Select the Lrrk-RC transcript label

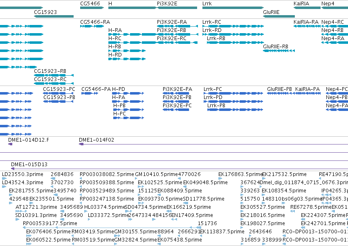[212, 22]
